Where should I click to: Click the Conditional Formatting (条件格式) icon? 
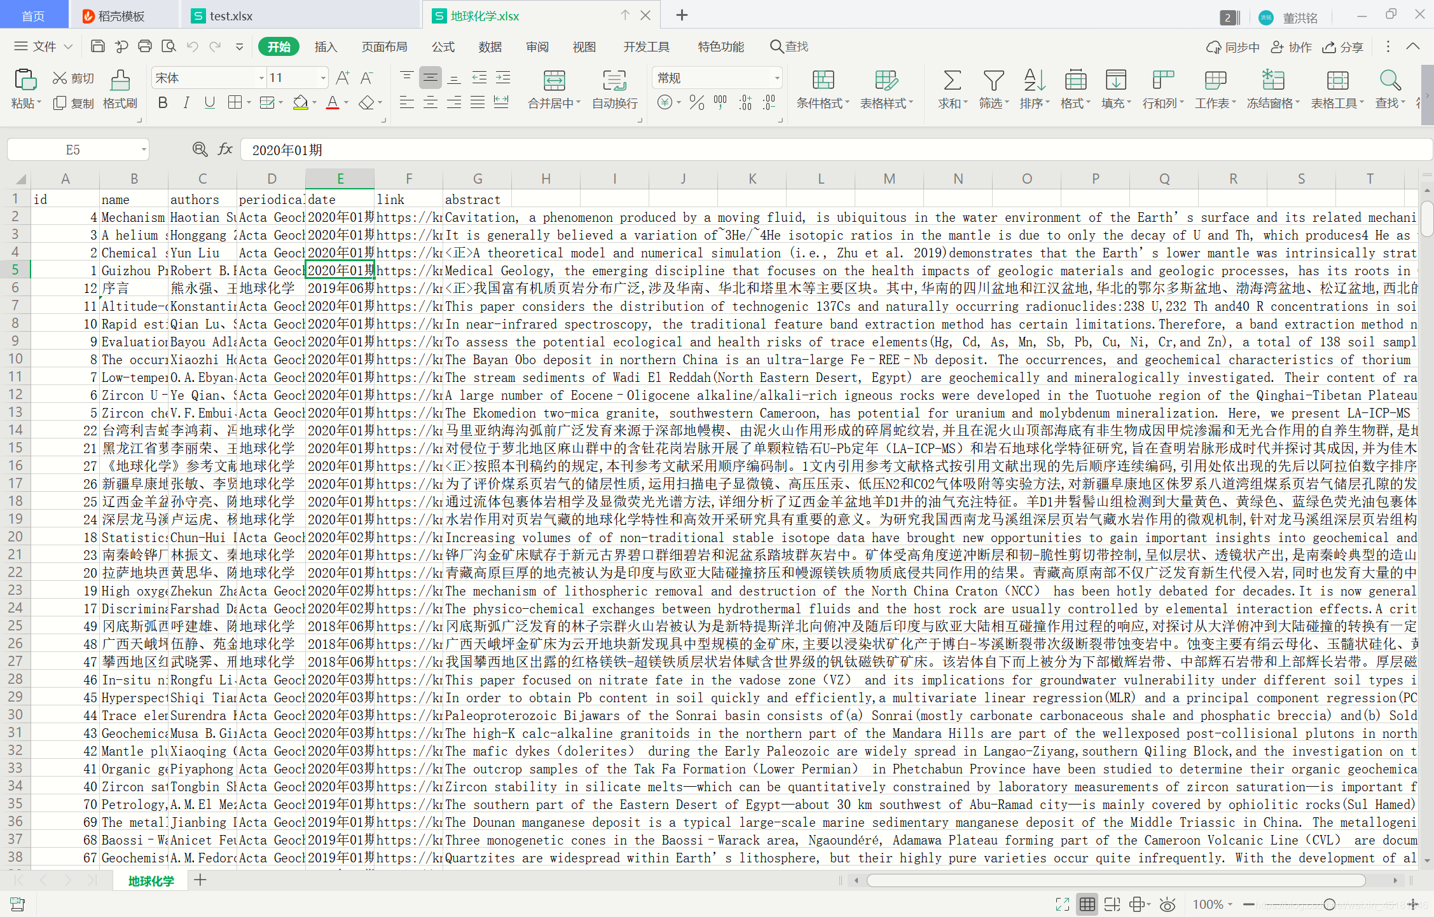[823, 81]
